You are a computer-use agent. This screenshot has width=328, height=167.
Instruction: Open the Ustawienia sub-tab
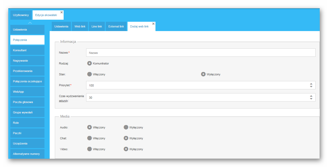tap(61, 26)
